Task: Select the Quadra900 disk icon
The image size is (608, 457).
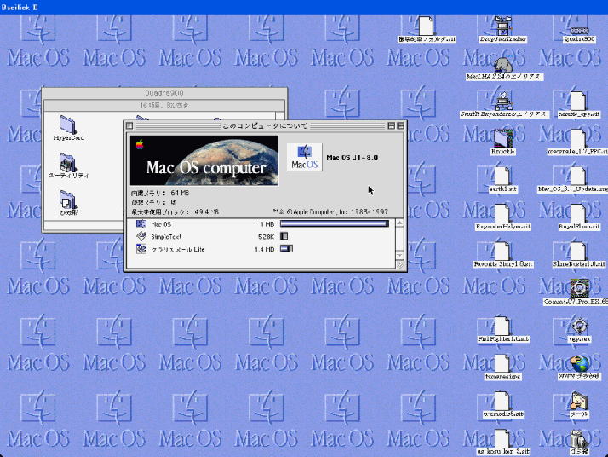Action: 578,26
